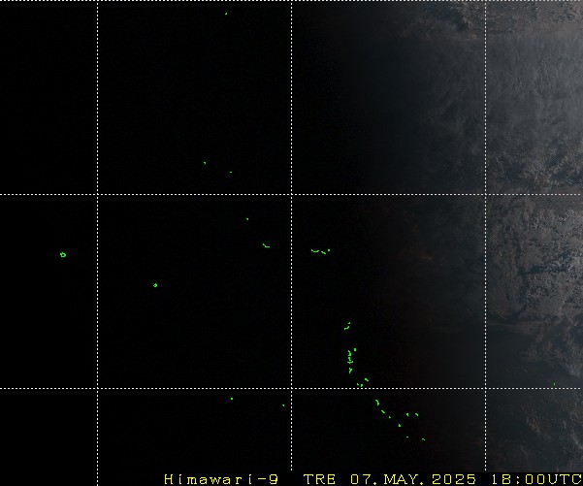Click the "TRE" product code text
The width and height of the screenshot is (583, 486).
319,479
